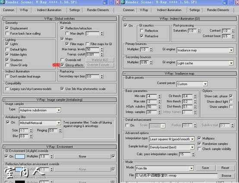This screenshot has width=239, height=183.
Task: Enable the Show direct light checkbox
Action: tap(231, 101)
